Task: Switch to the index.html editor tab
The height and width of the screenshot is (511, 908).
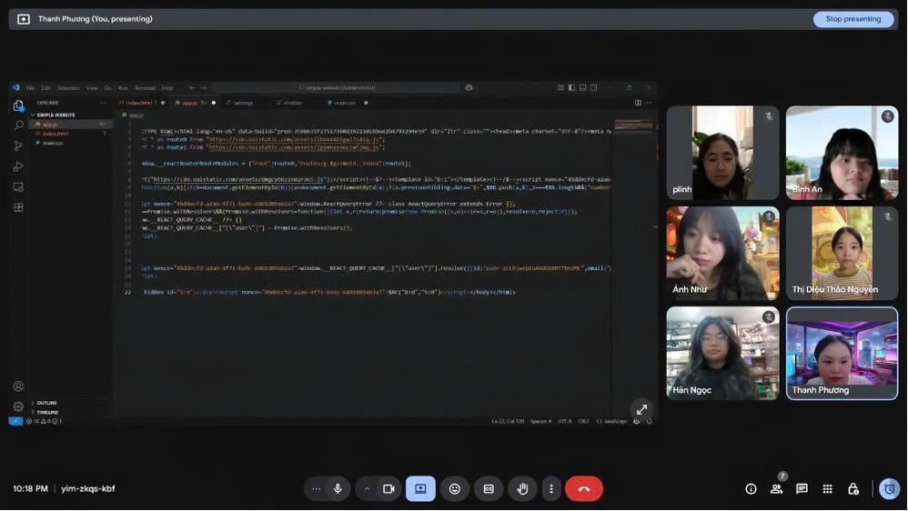Action: [x=143, y=103]
